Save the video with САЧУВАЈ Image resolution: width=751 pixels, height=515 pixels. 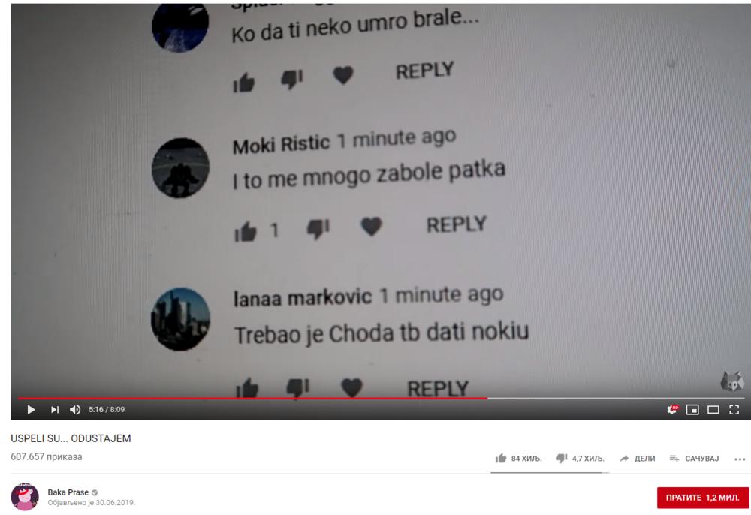tap(695, 459)
